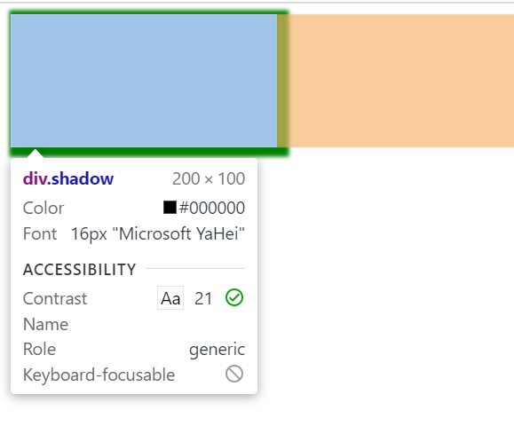Click the 200 × 100 dimensions text

click(x=209, y=179)
